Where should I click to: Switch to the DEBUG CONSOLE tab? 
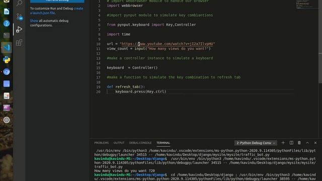[140, 143]
